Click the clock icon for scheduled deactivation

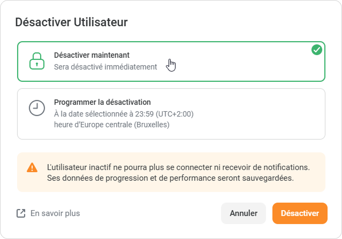pyautogui.click(x=36, y=108)
